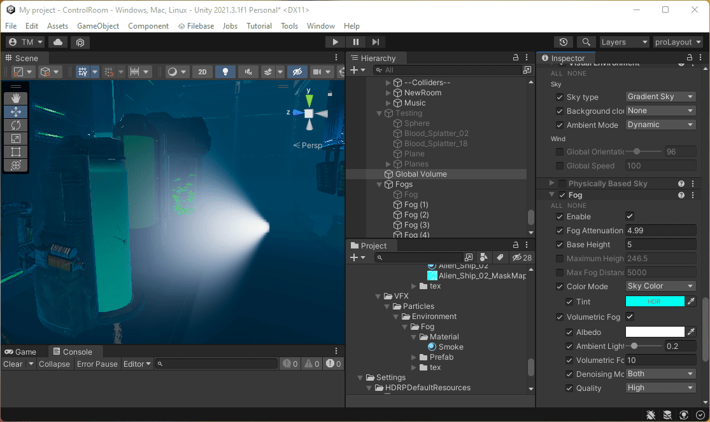Open the search icon near Layers
Image resolution: width=710 pixels, height=422 pixels.
pos(586,42)
